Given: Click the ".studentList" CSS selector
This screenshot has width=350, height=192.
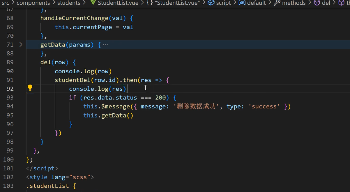Looking at the screenshot, I should (47, 186).
